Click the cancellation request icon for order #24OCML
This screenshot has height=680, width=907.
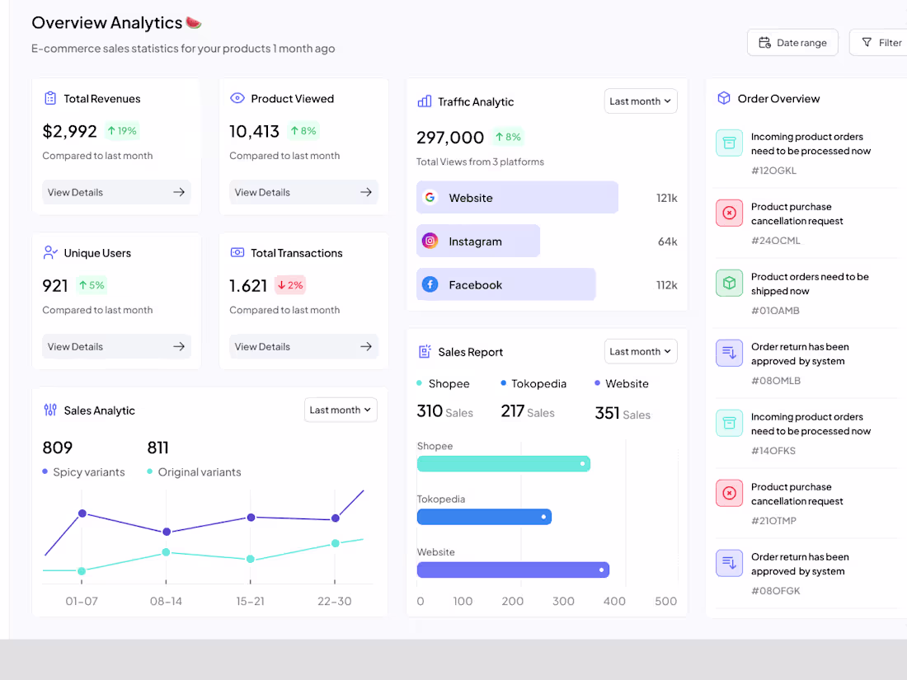point(729,213)
